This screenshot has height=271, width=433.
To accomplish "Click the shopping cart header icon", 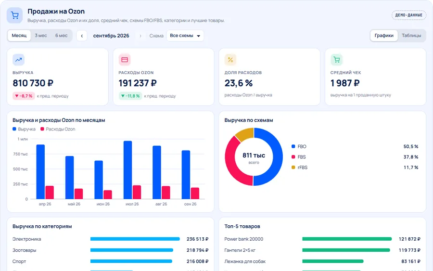I will pos(14,15).
